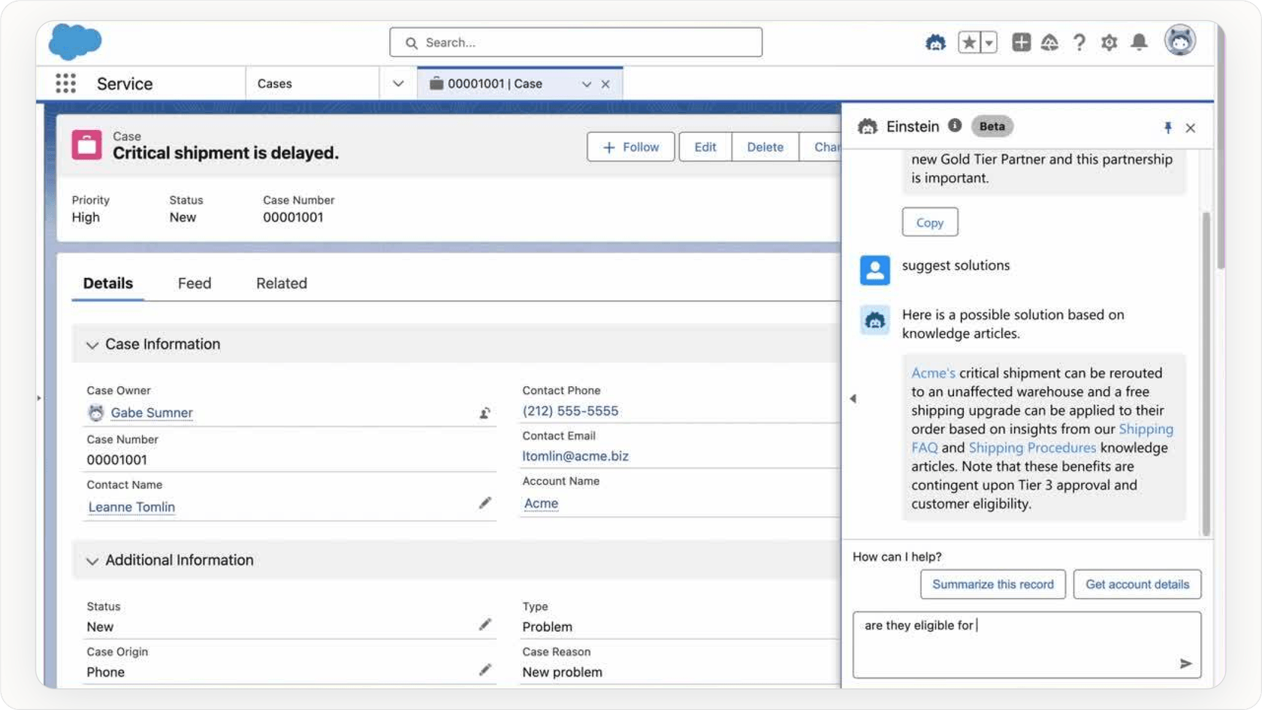This screenshot has height=710, width=1262.
Task: View notifications via the bell icon
Action: 1138,43
